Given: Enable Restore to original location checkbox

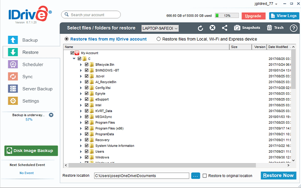Looking at the screenshot, I should coord(205,176).
